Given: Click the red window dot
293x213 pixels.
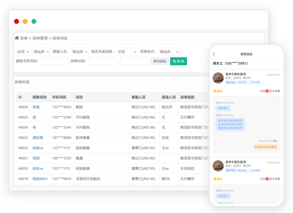Looking at the screenshot, I should coord(17,21).
